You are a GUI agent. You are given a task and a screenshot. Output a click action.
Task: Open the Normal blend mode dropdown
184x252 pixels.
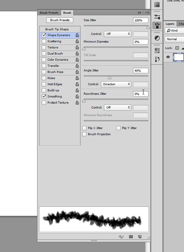174,39
